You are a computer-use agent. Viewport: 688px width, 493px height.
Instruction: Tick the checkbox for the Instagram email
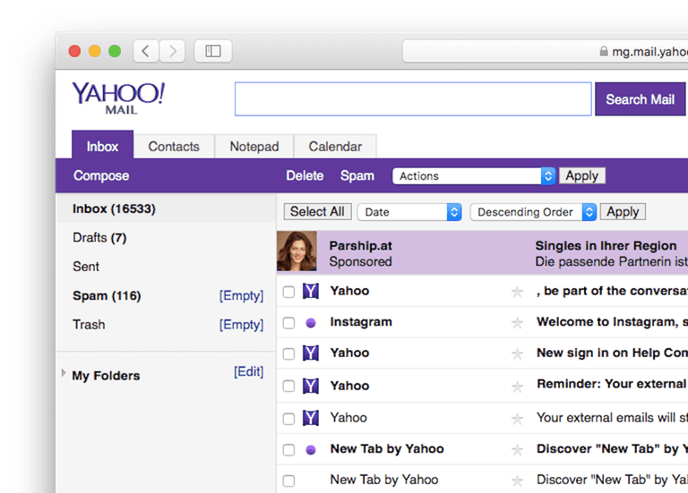tap(288, 323)
